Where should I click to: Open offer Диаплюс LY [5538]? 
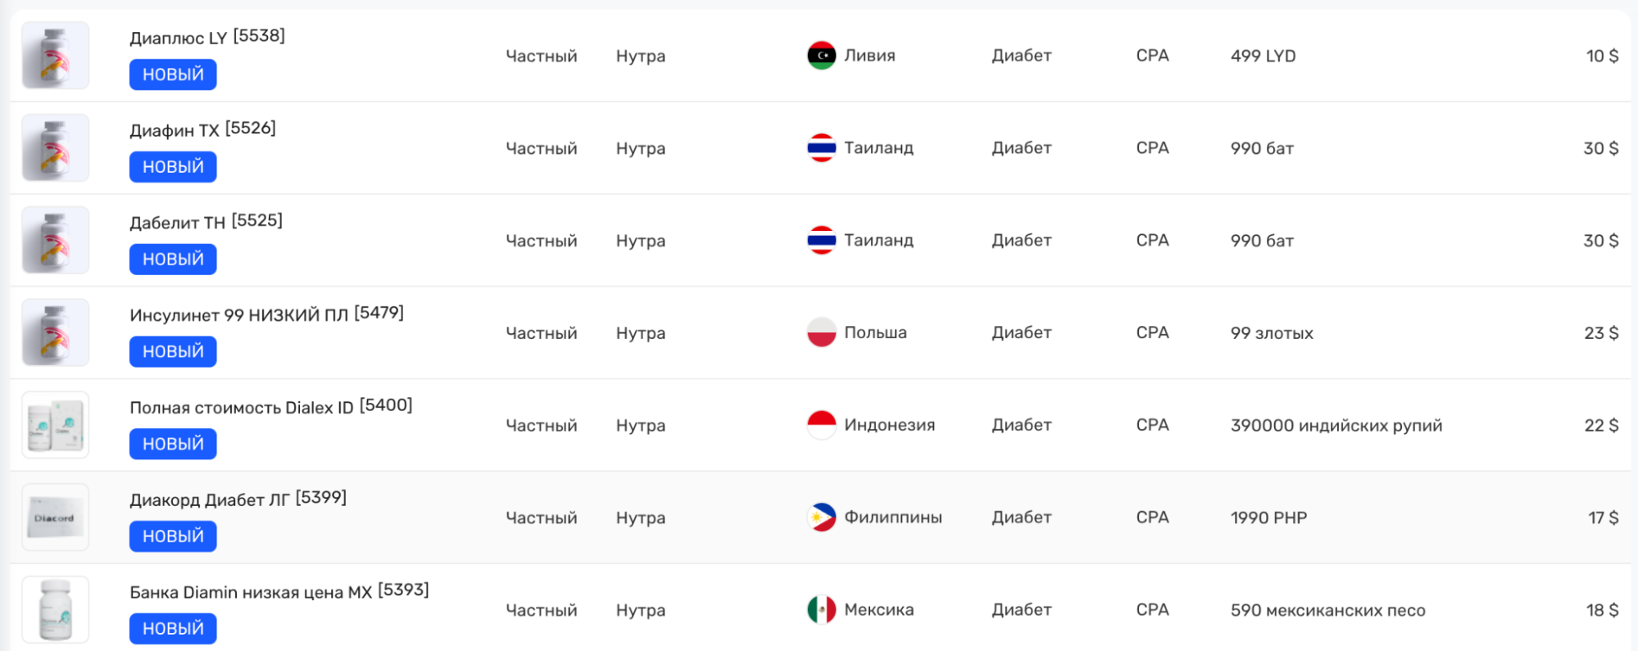pyautogui.click(x=207, y=37)
